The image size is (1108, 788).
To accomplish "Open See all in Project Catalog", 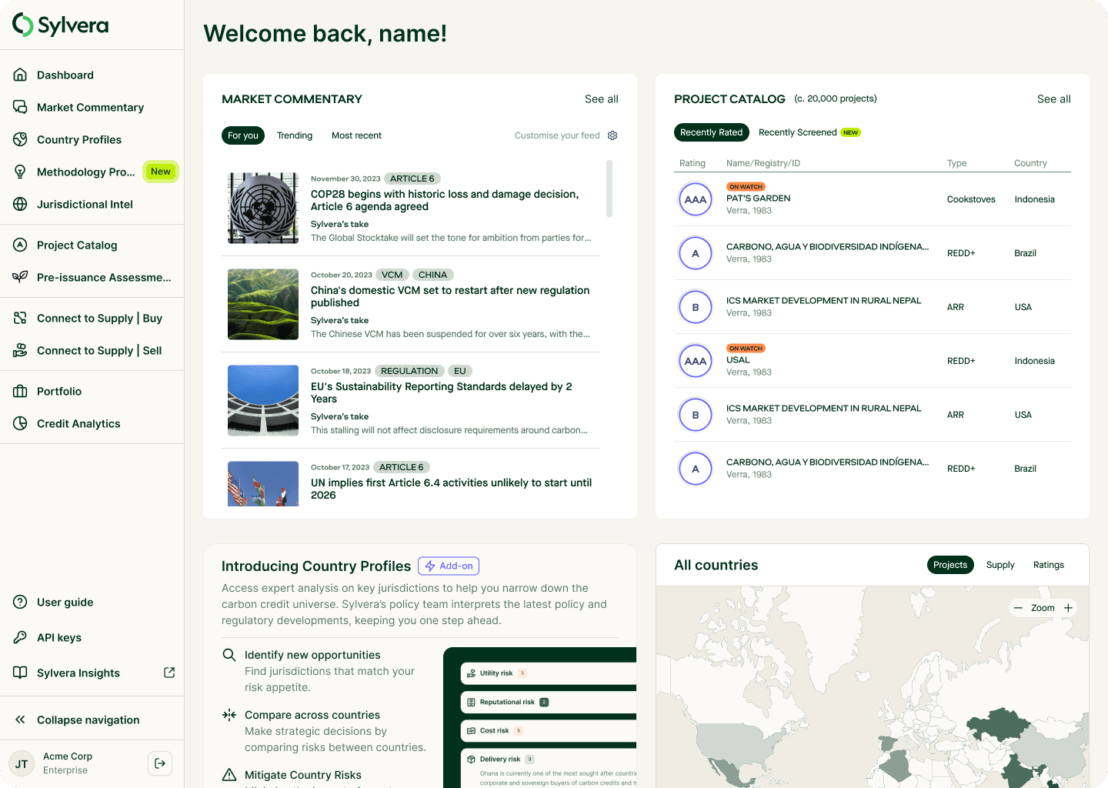I will [x=1054, y=99].
